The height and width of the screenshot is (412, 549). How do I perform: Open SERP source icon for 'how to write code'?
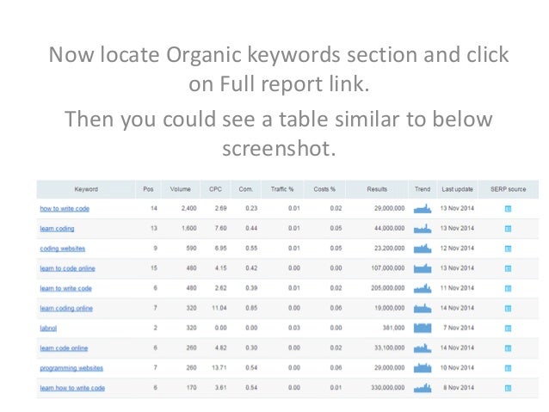tap(508, 209)
